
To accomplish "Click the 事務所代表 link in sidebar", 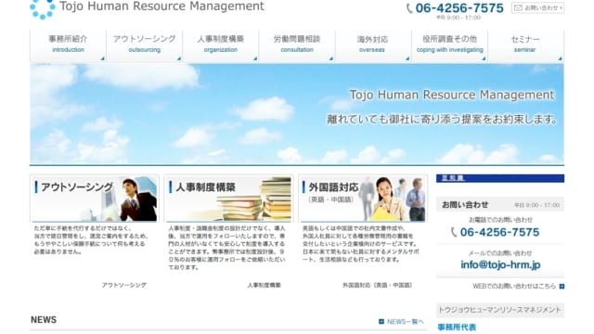I will [457, 328].
